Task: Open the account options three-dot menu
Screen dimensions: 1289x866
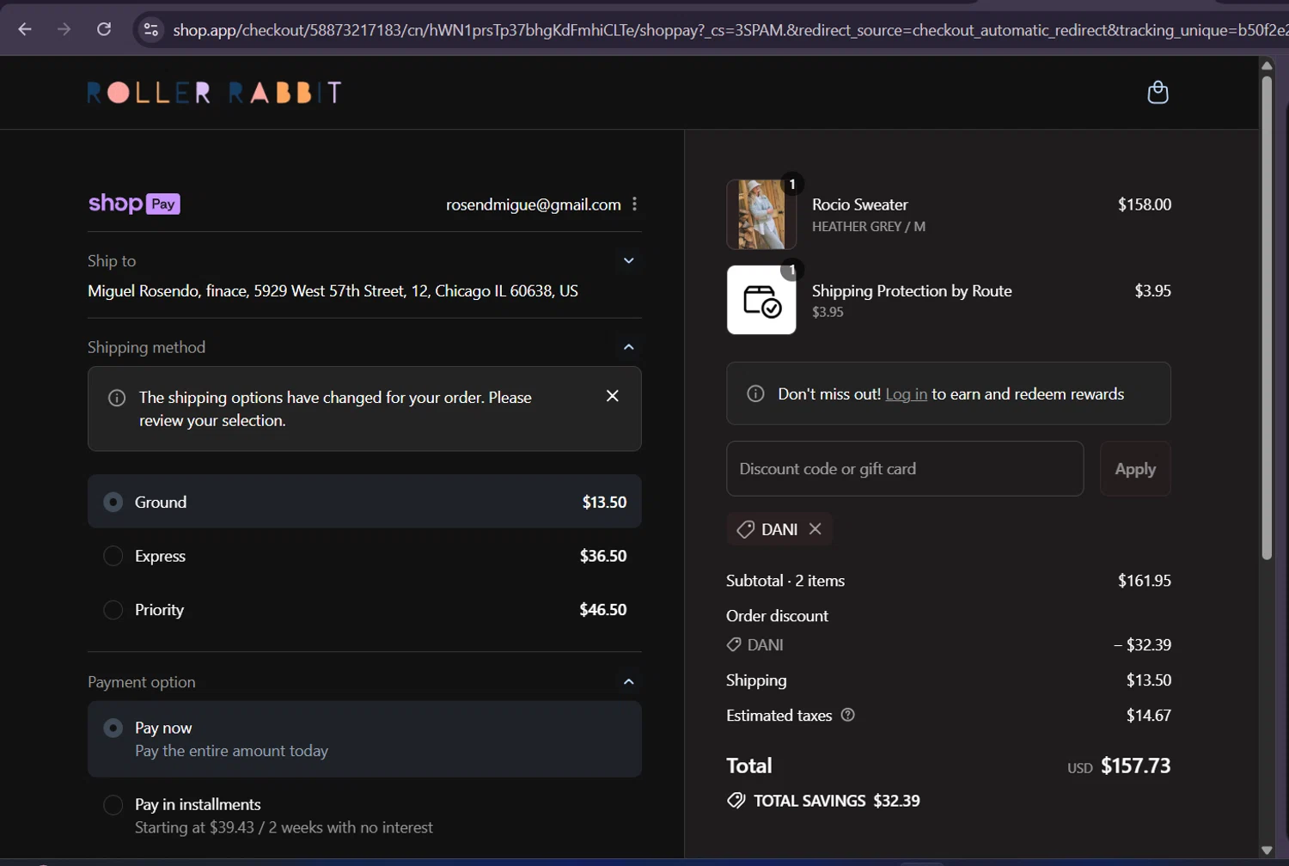Action: coord(634,204)
